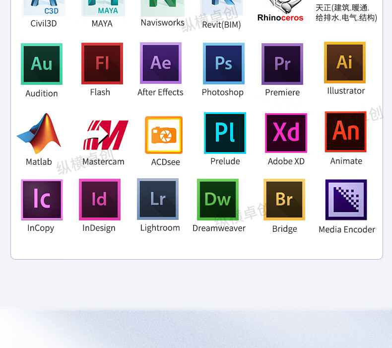Click the Adobe Audition Au icon
The image size is (392, 348).
42,64
